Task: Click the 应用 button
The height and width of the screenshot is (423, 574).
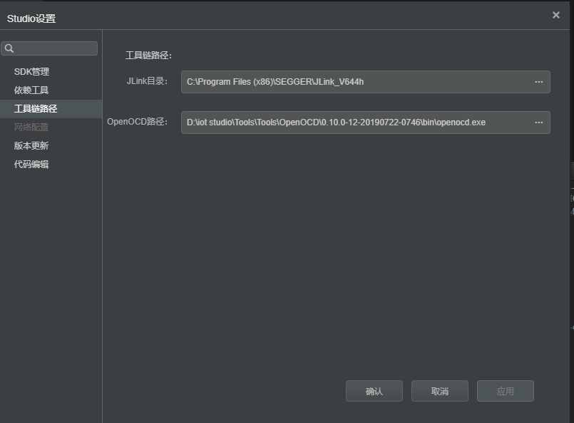Action: 505,391
